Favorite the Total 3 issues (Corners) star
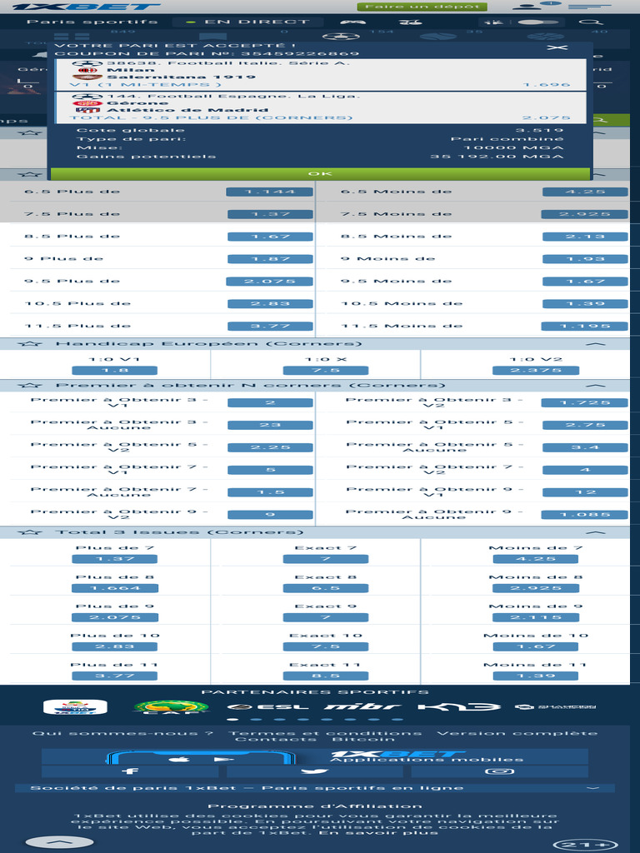The image size is (640, 853). (29, 532)
